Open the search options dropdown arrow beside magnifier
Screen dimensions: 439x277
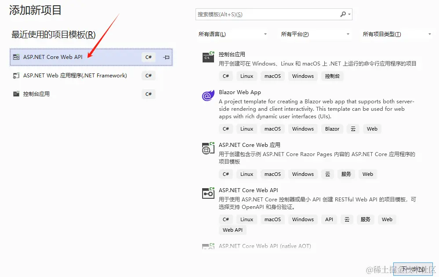[349, 14]
